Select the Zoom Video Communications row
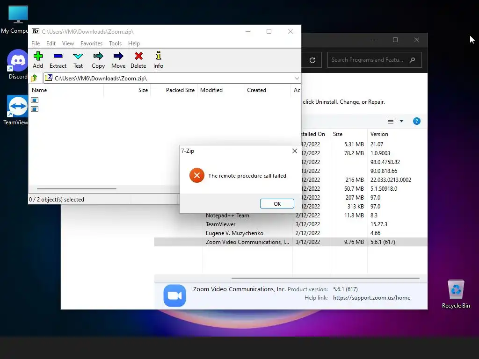Viewport: 479px width, 359px height. click(290, 242)
